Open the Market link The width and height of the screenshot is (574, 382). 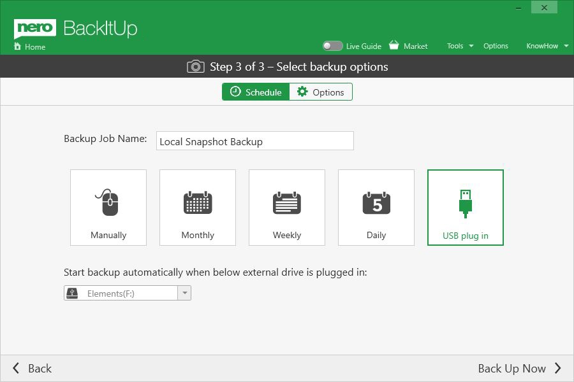pos(415,46)
